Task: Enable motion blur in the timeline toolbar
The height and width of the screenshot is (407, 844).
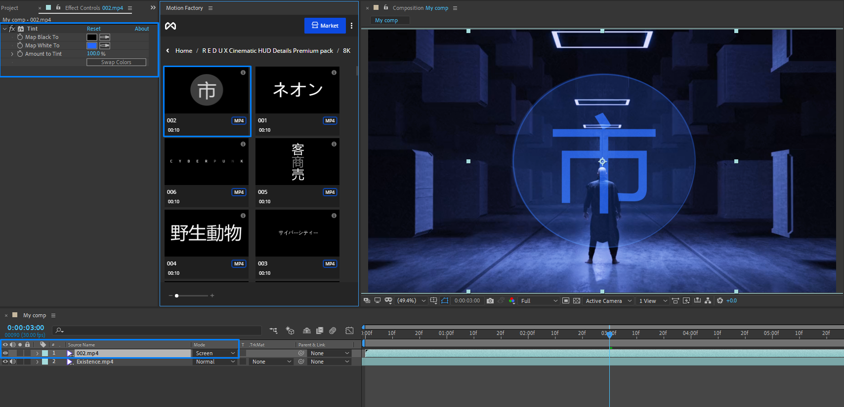Action: [x=333, y=331]
